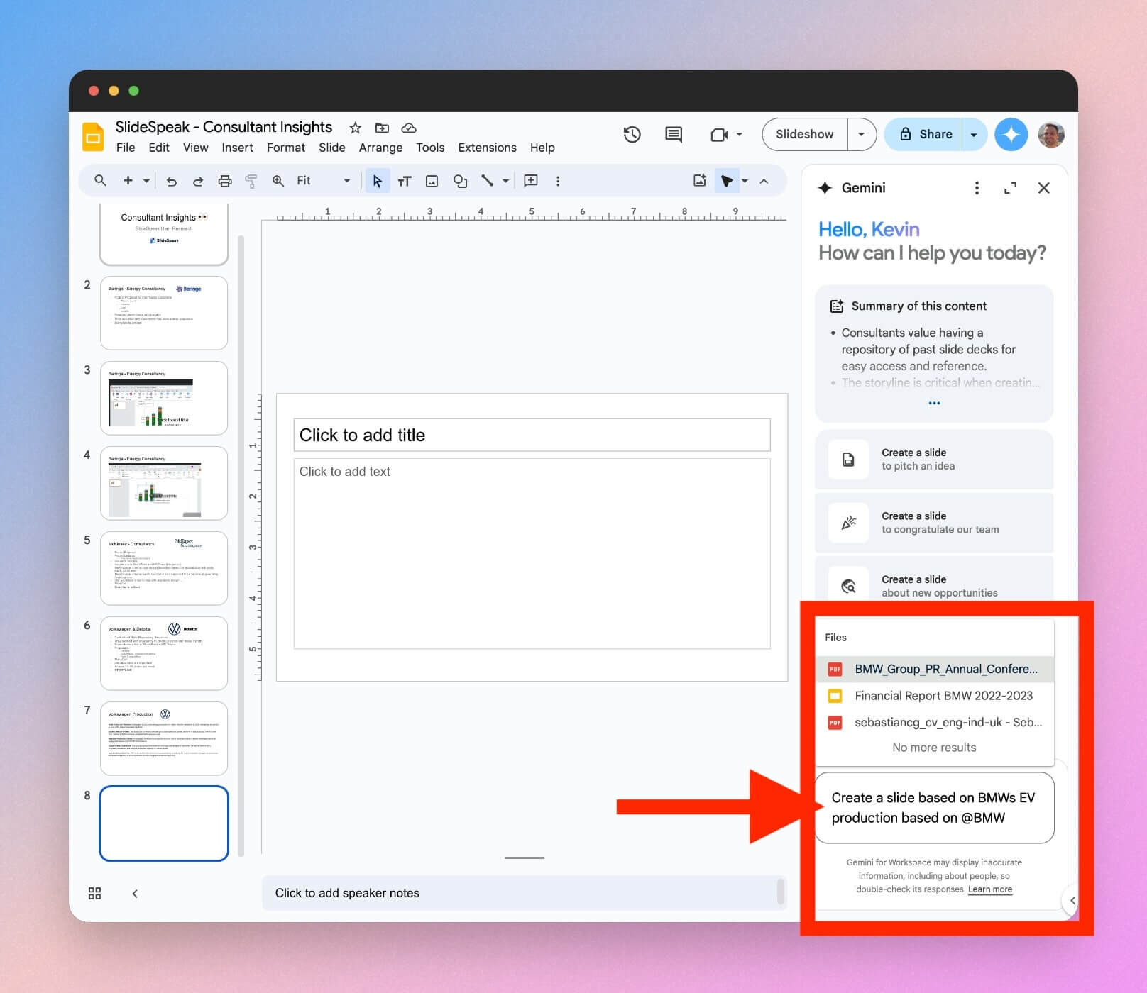Click the Insert image icon

pos(431,181)
